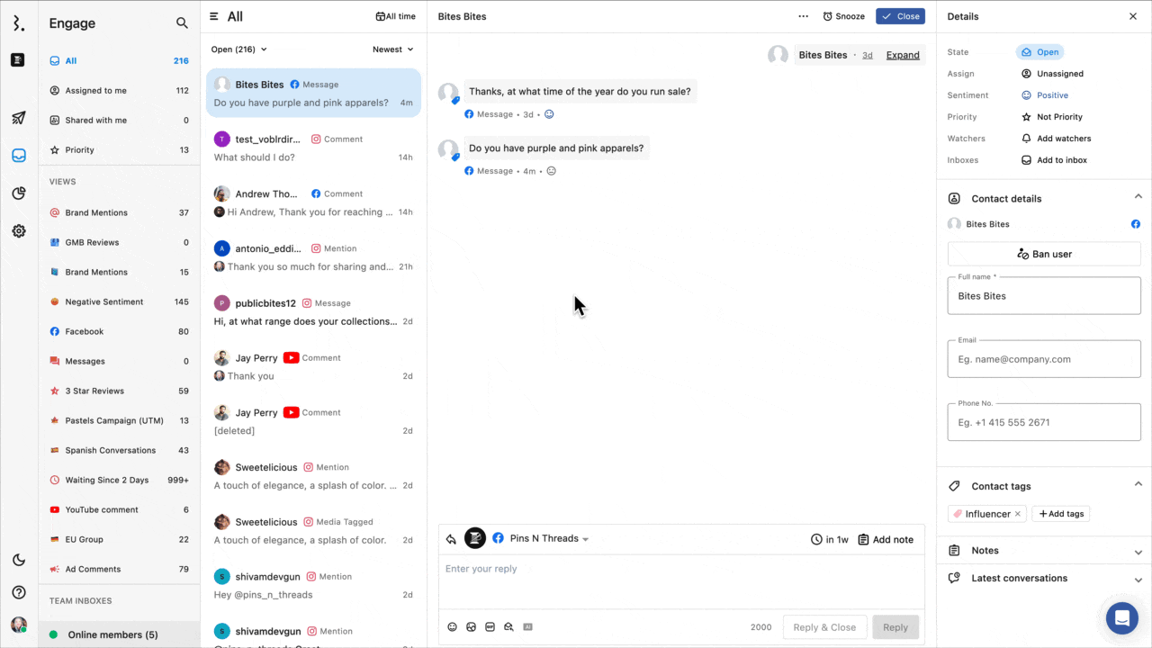Viewport: 1152px width, 648px height.
Task: Click the search icon beside Engage
Action: click(182, 23)
